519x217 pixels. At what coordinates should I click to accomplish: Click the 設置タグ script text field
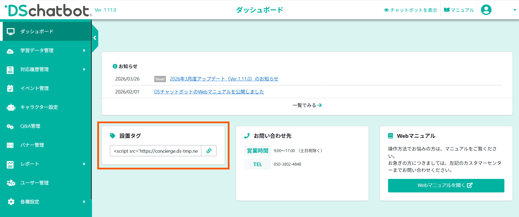pos(156,151)
